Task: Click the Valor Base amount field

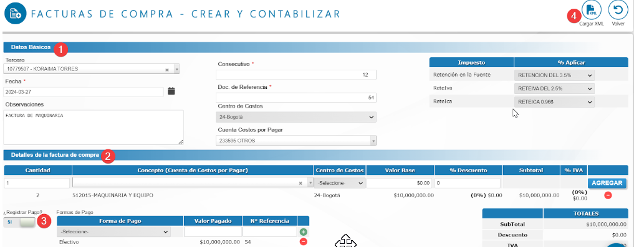Action: 400,183
